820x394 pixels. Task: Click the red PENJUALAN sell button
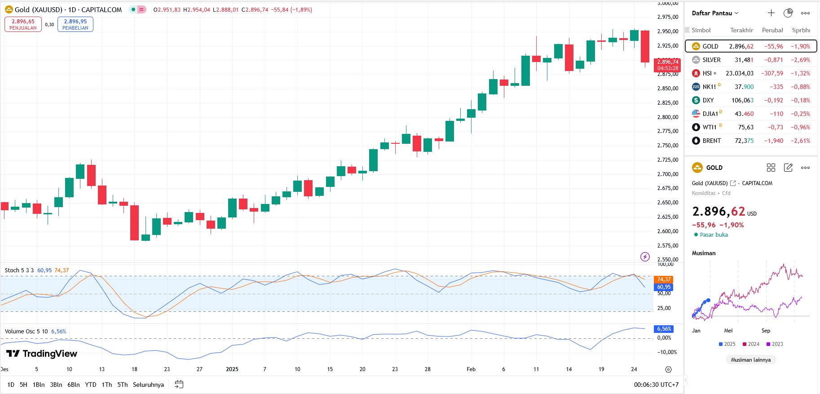pos(23,24)
